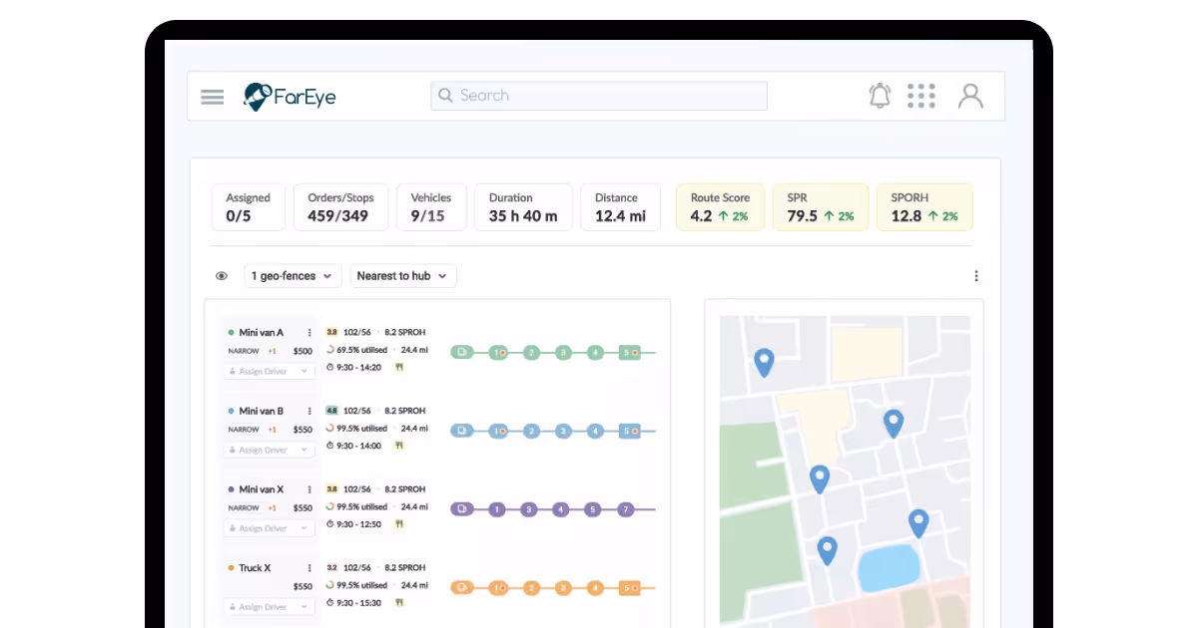
Task: Open the user profile icon
Action: click(970, 96)
